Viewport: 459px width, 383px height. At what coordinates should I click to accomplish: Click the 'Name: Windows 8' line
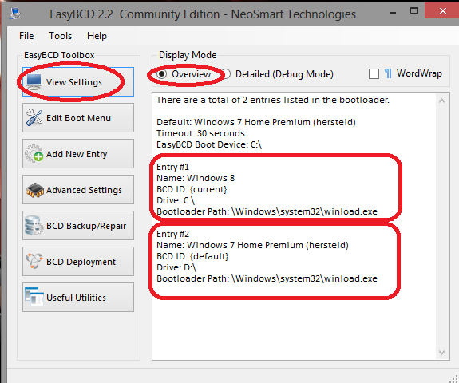click(196, 178)
